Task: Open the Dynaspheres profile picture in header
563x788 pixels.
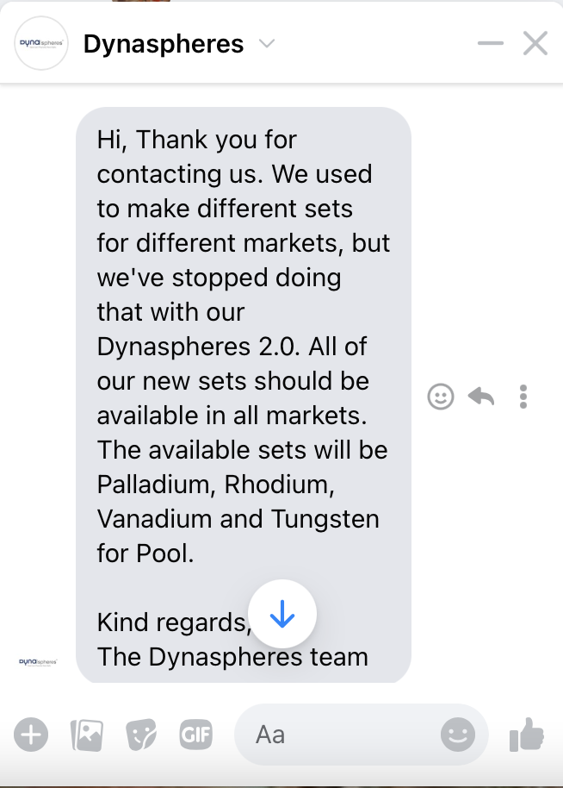Action: (41, 43)
